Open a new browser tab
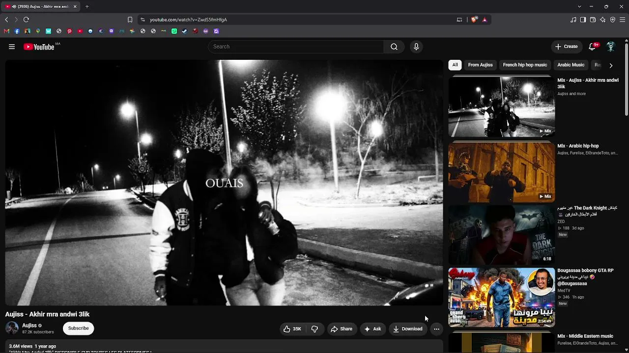The image size is (629, 353). pyautogui.click(x=87, y=6)
